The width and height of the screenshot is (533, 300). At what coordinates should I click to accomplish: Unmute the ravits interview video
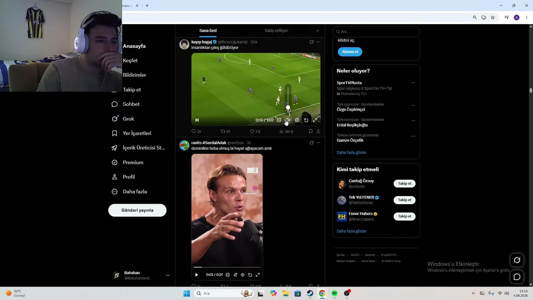point(235,275)
